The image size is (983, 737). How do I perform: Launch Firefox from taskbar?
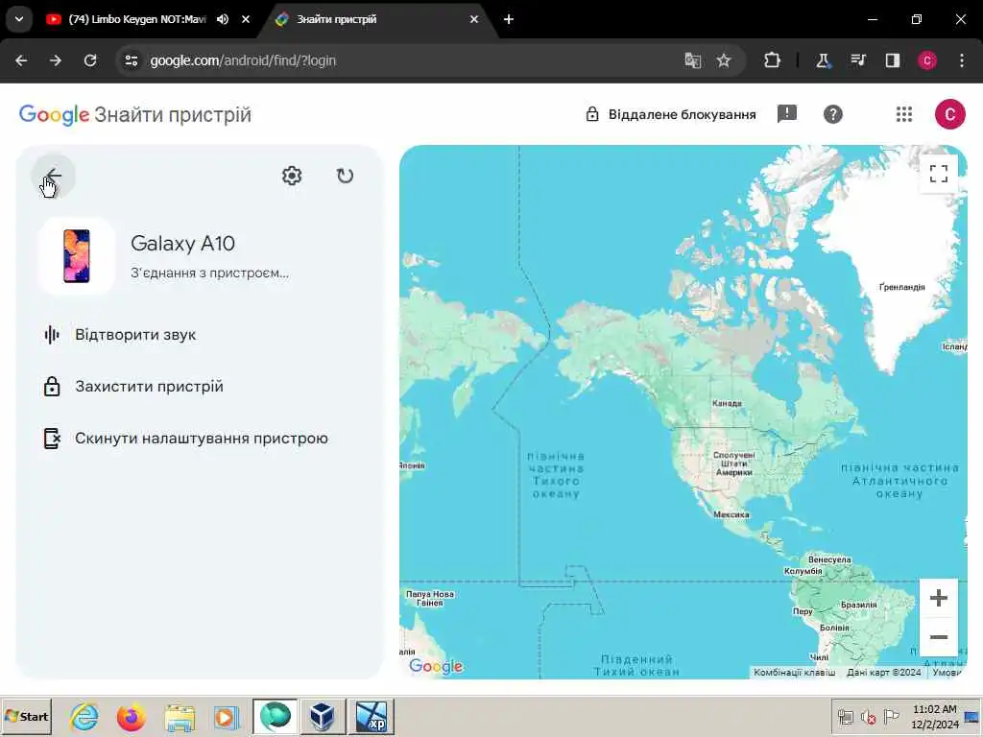coord(131,717)
